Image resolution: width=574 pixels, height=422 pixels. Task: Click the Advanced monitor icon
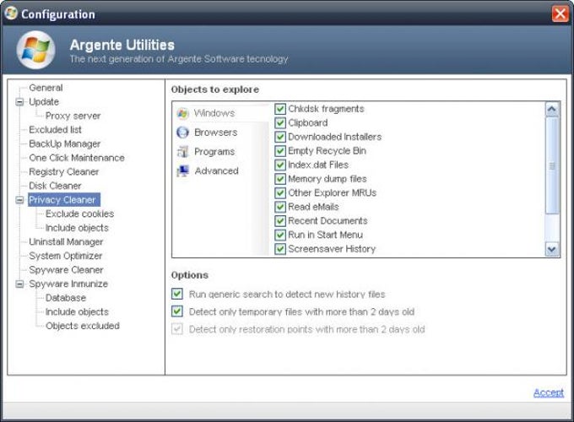click(x=182, y=171)
